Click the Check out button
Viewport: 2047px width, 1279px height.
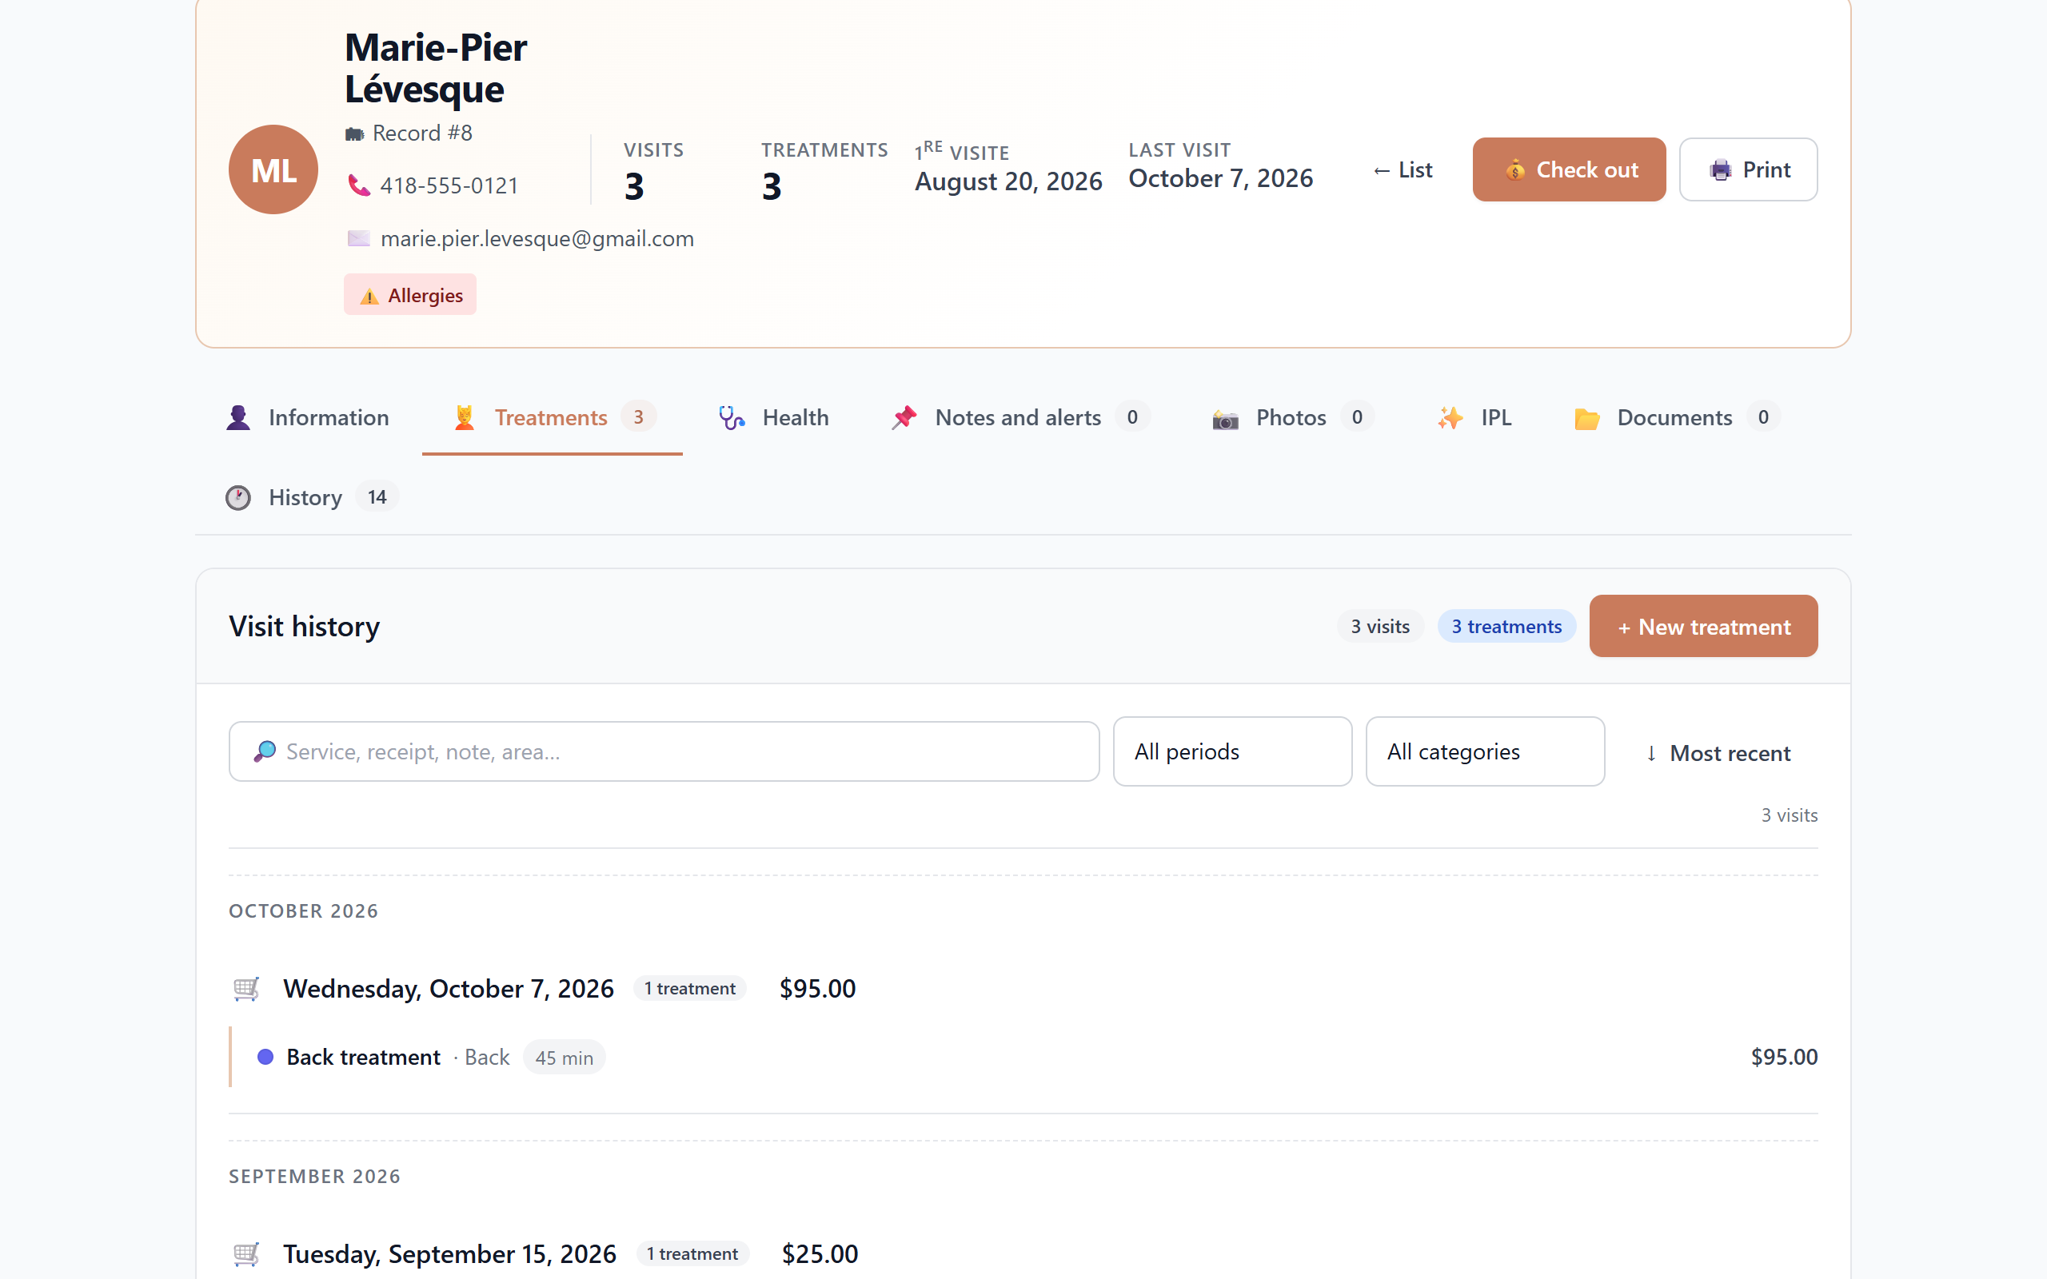point(1569,169)
